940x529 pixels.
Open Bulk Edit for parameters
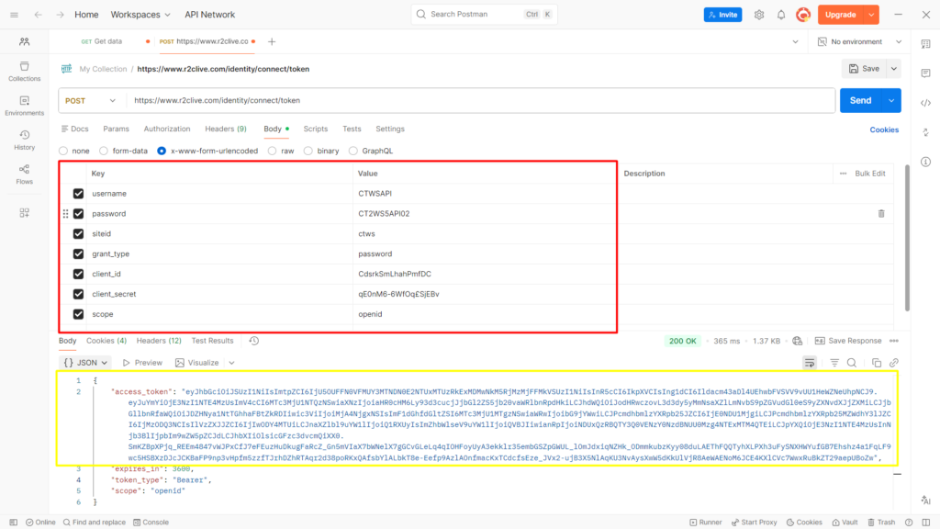871,173
